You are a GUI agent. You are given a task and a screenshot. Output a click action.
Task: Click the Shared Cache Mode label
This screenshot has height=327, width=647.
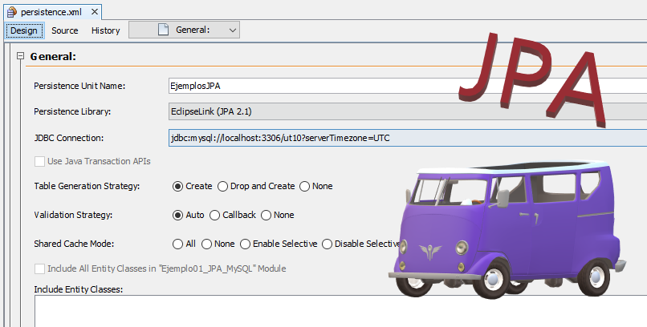tap(74, 244)
